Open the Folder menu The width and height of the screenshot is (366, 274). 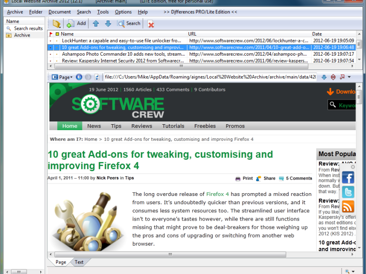[36, 12]
